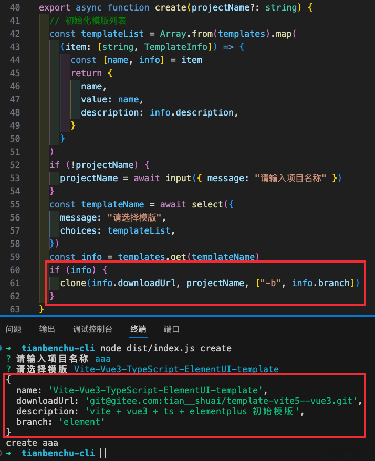Click 'return' keyword on line 45
The image size is (375, 461).
86,73
